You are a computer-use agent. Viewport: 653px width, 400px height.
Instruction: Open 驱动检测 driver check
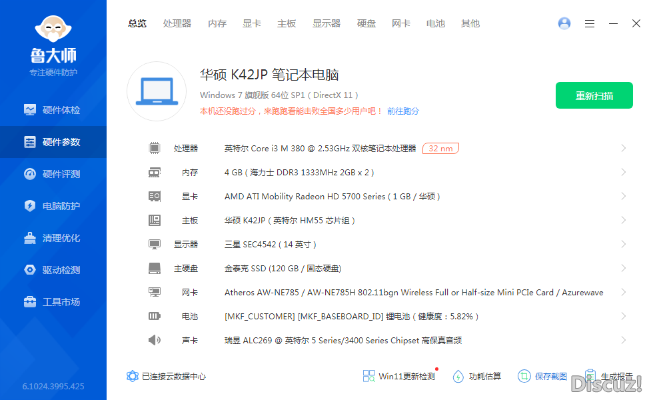point(53,270)
